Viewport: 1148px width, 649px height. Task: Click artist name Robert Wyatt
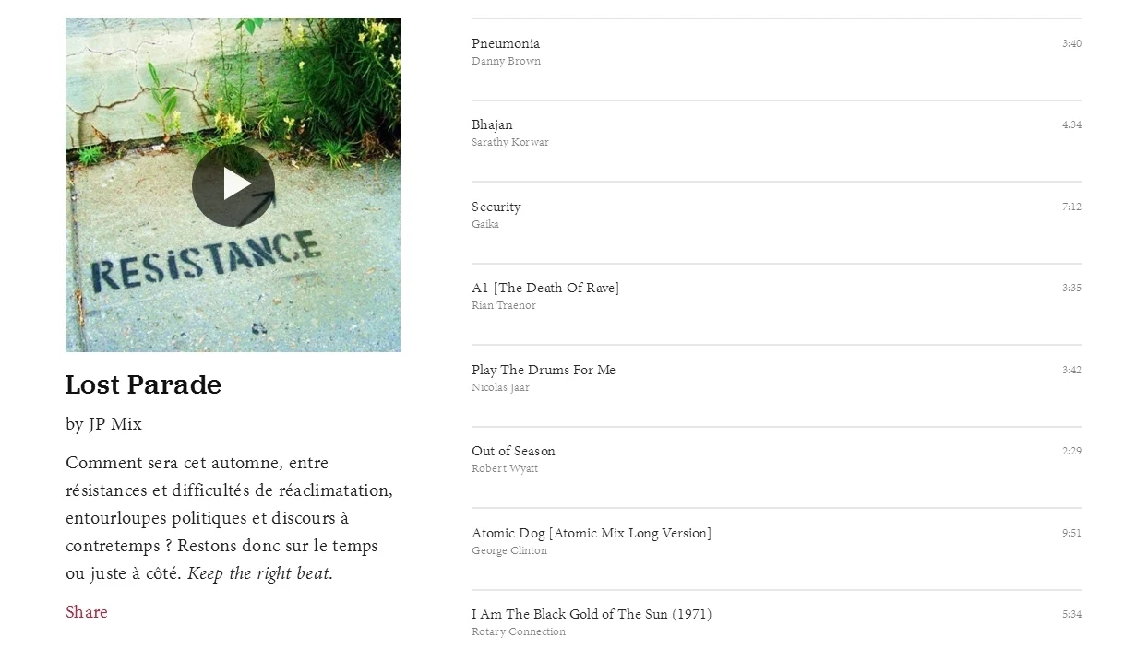click(x=505, y=468)
